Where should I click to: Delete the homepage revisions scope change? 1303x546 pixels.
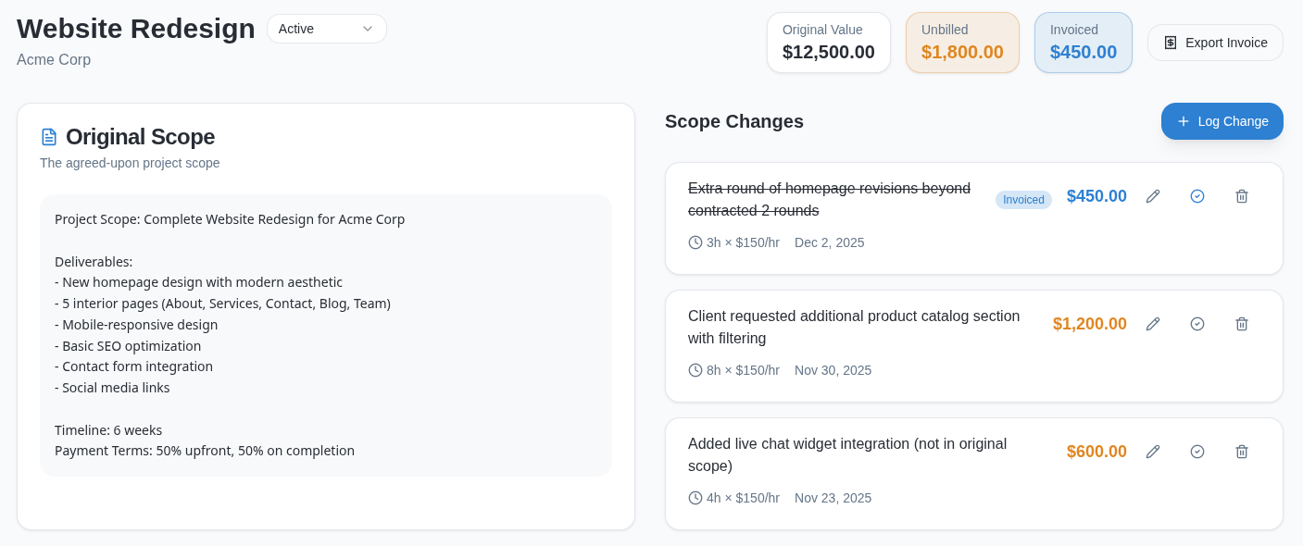pos(1242,196)
